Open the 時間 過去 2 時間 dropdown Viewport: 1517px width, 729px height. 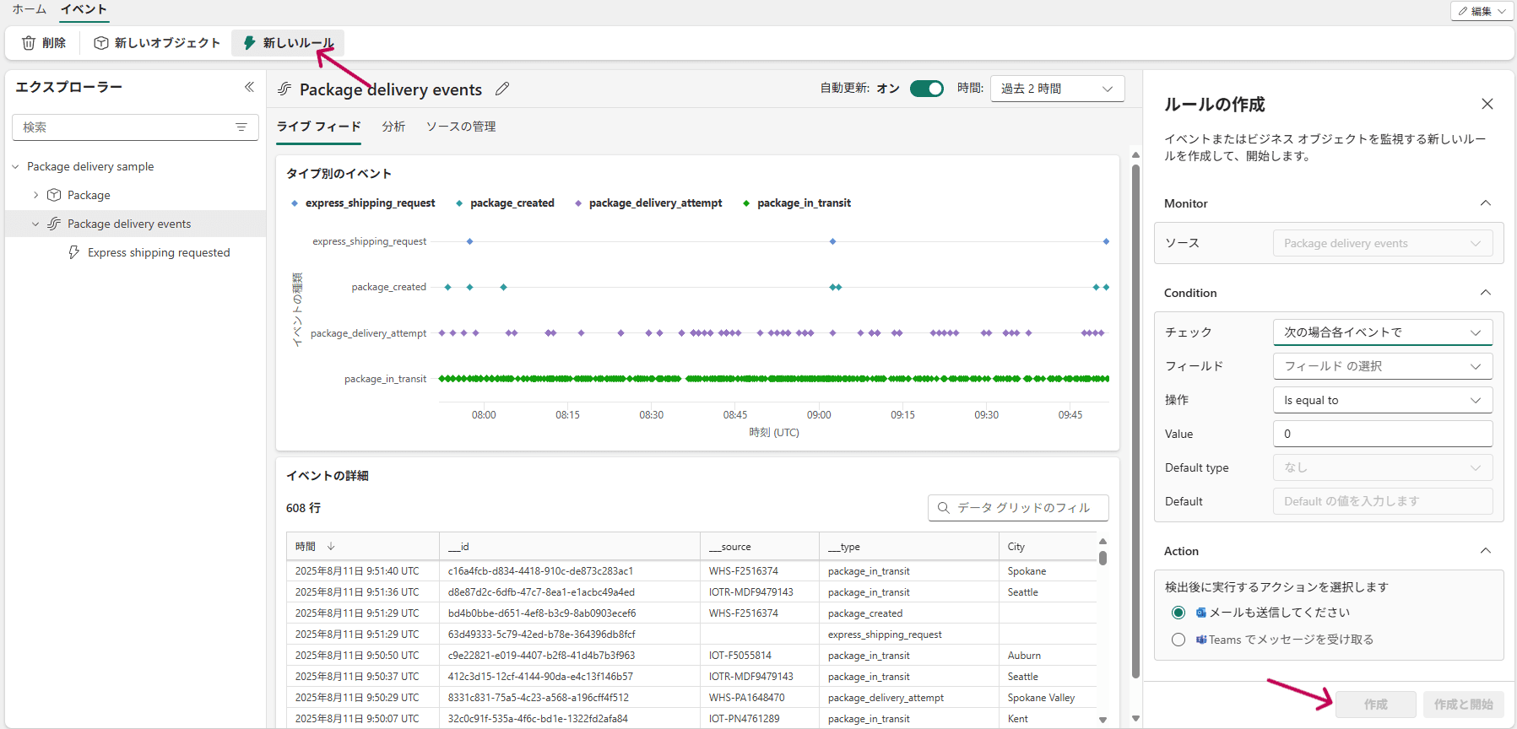click(x=1056, y=89)
